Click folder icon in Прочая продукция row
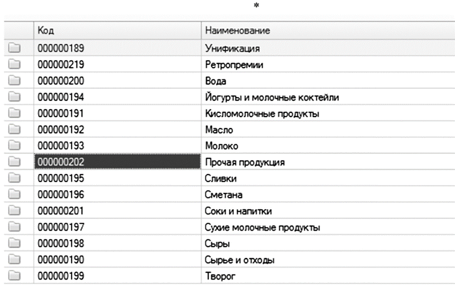Screen dimensions: 455x289 tap(14, 162)
